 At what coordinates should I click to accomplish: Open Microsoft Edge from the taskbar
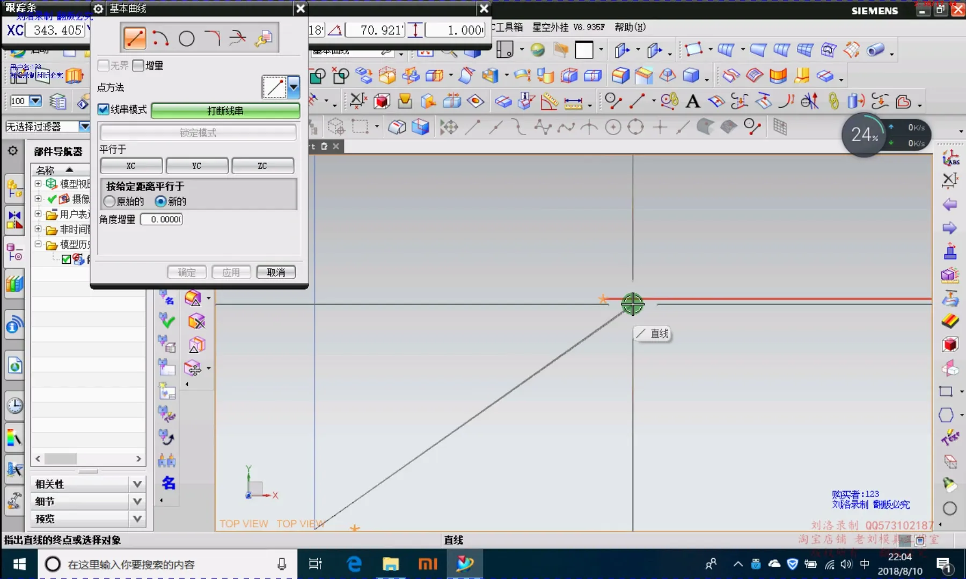[354, 564]
